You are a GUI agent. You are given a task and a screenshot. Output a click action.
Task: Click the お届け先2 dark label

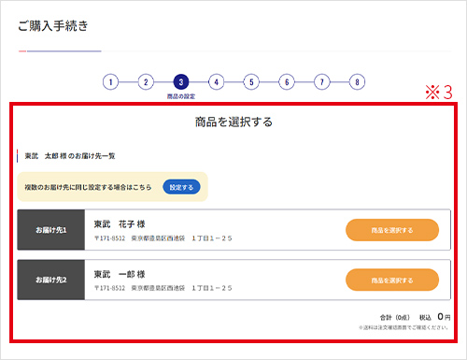pos(51,280)
